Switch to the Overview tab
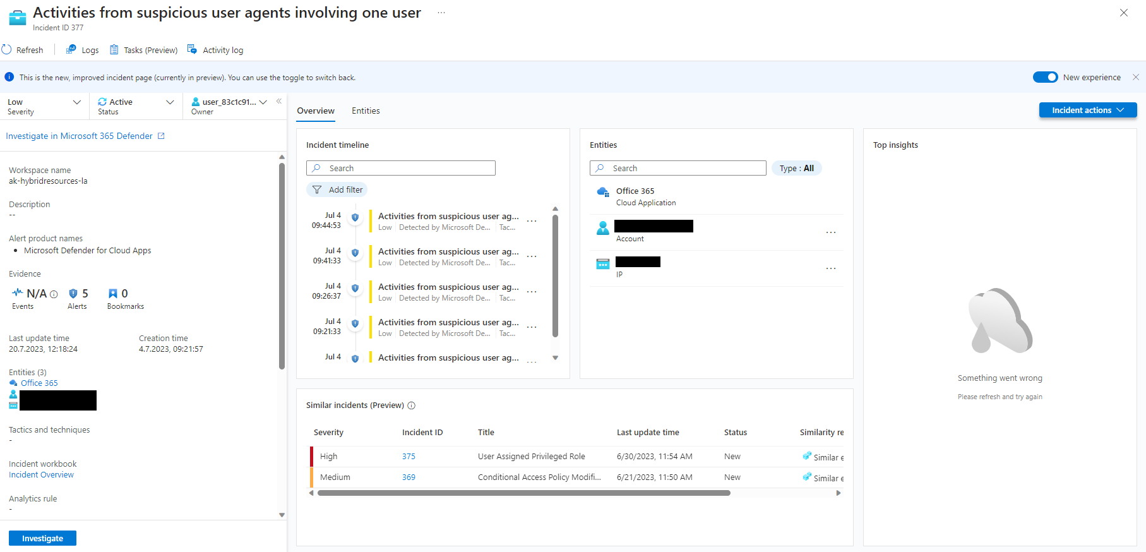Viewport: 1146px width, 552px height. click(316, 111)
